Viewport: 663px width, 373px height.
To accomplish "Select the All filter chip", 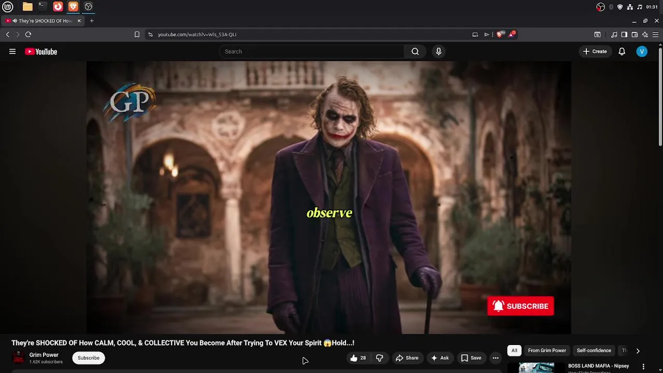I will (x=514, y=350).
